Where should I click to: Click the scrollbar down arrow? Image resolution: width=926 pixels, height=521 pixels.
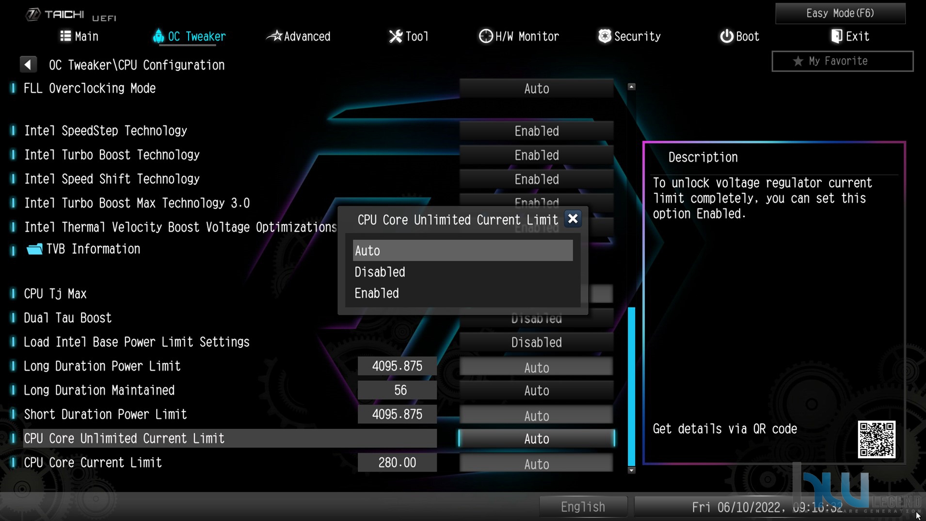pos(631,470)
